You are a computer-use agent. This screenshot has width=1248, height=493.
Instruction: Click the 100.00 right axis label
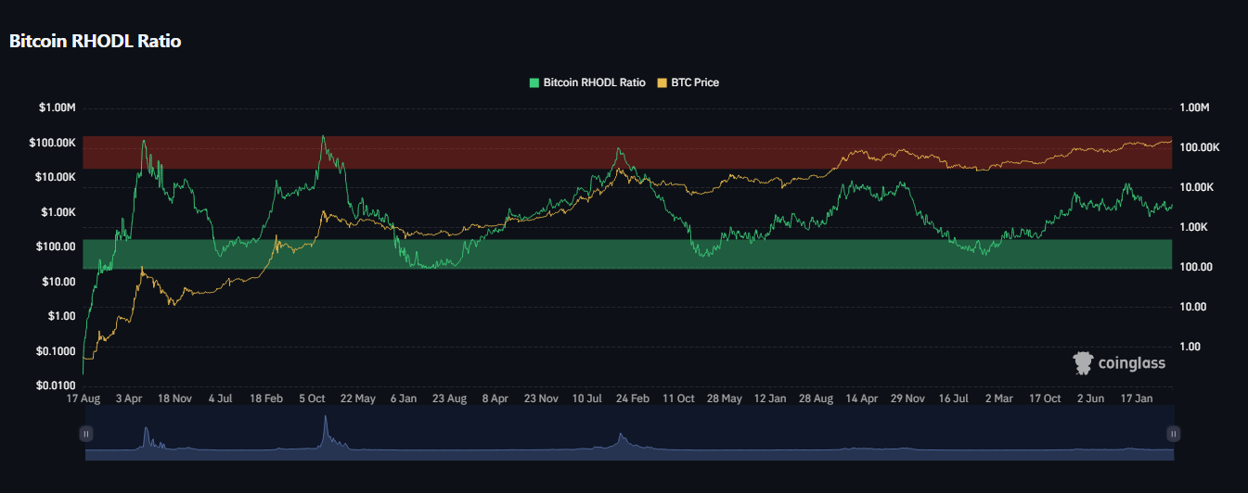pos(1193,267)
